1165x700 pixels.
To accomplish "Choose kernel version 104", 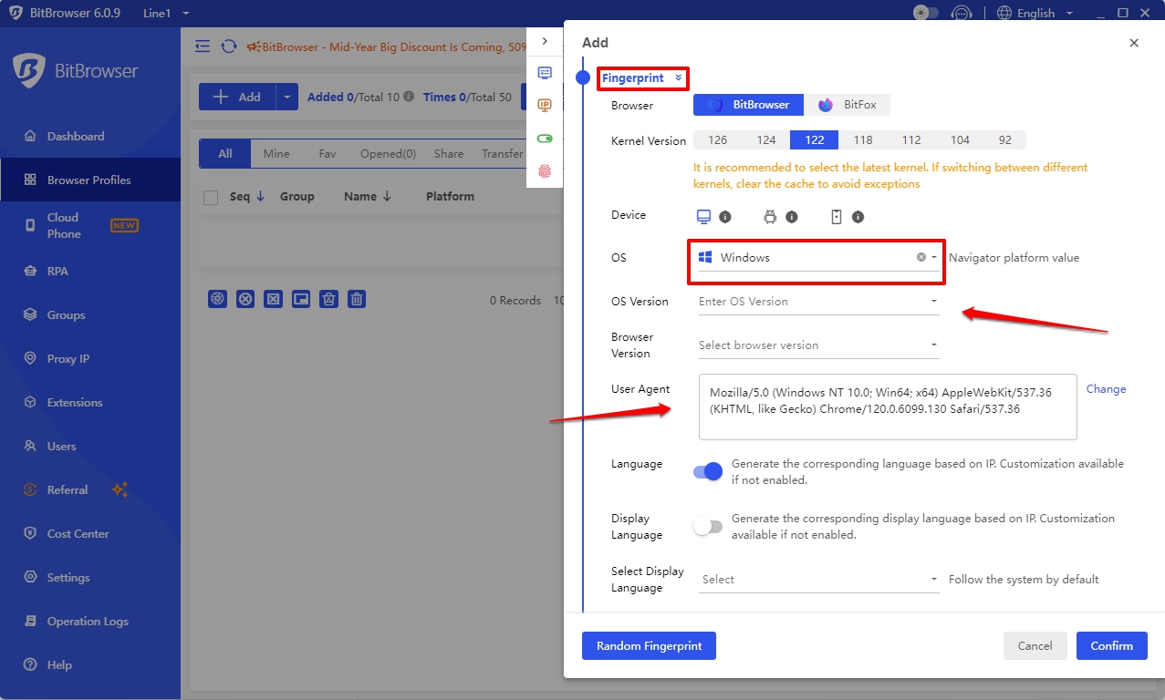I will (x=960, y=140).
